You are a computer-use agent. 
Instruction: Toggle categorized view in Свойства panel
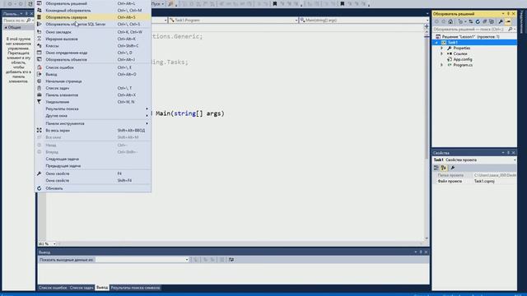pos(436,168)
